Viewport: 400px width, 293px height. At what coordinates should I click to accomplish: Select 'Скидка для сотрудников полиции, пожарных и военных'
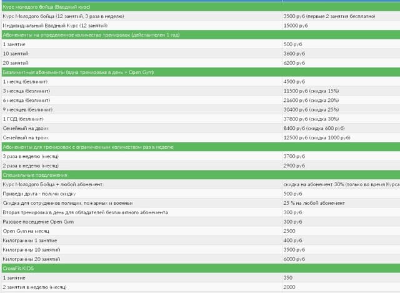(68, 203)
